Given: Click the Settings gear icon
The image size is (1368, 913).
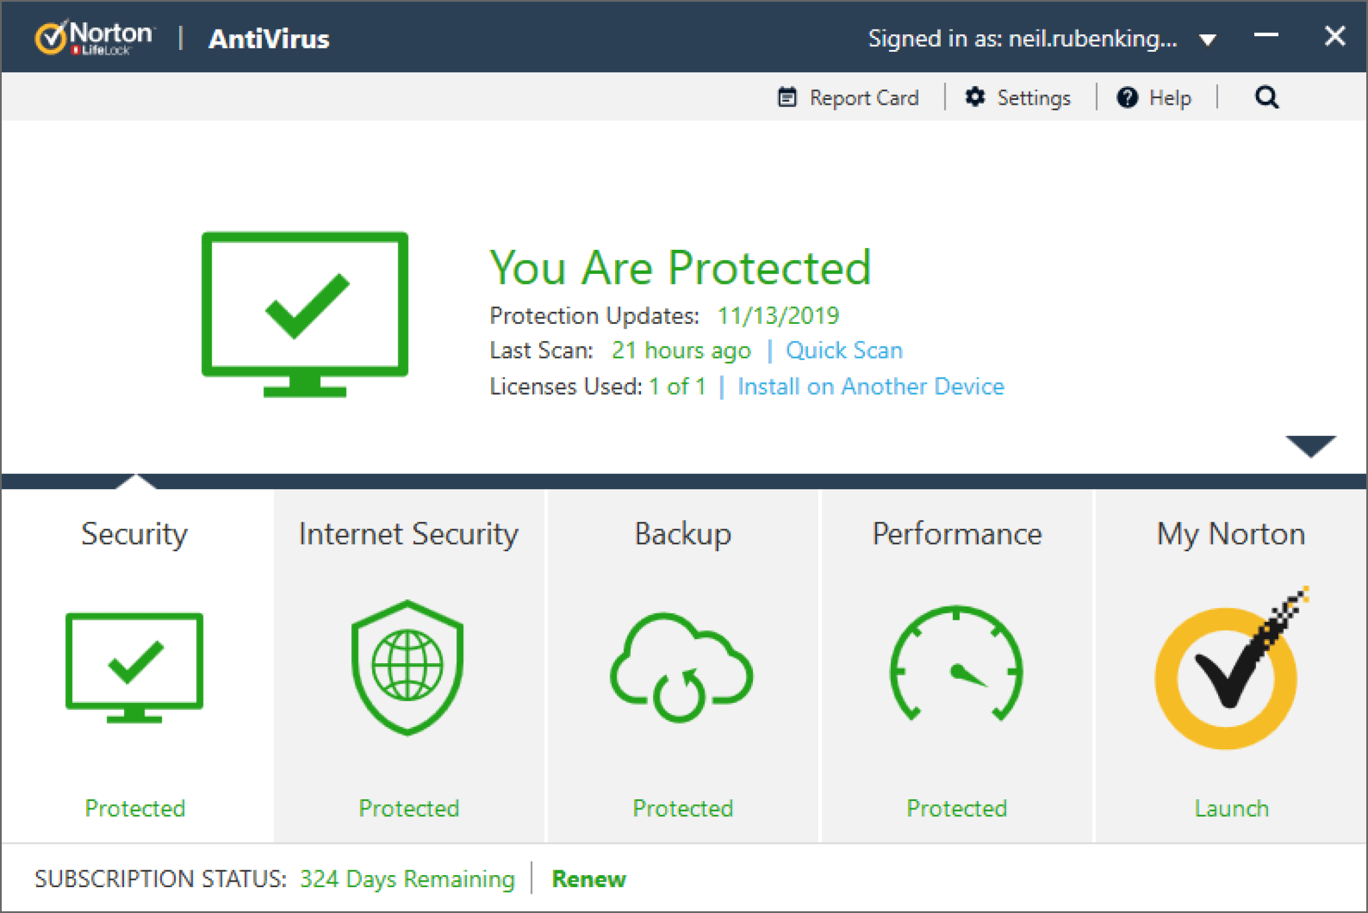Looking at the screenshot, I should pyautogui.click(x=974, y=97).
